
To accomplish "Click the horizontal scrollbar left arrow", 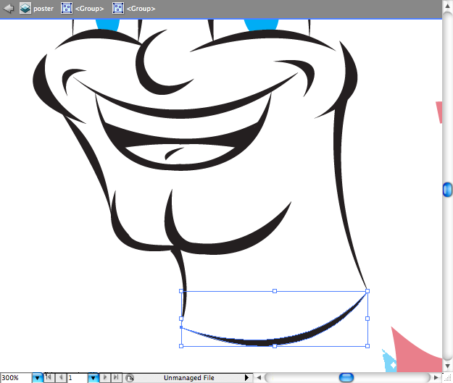I will (259, 377).
